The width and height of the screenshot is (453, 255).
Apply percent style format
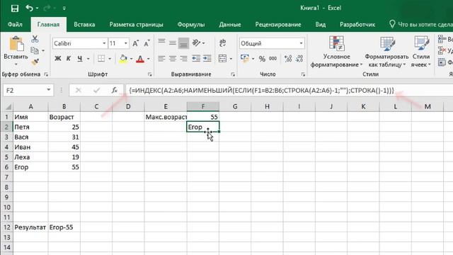[262, 59]
